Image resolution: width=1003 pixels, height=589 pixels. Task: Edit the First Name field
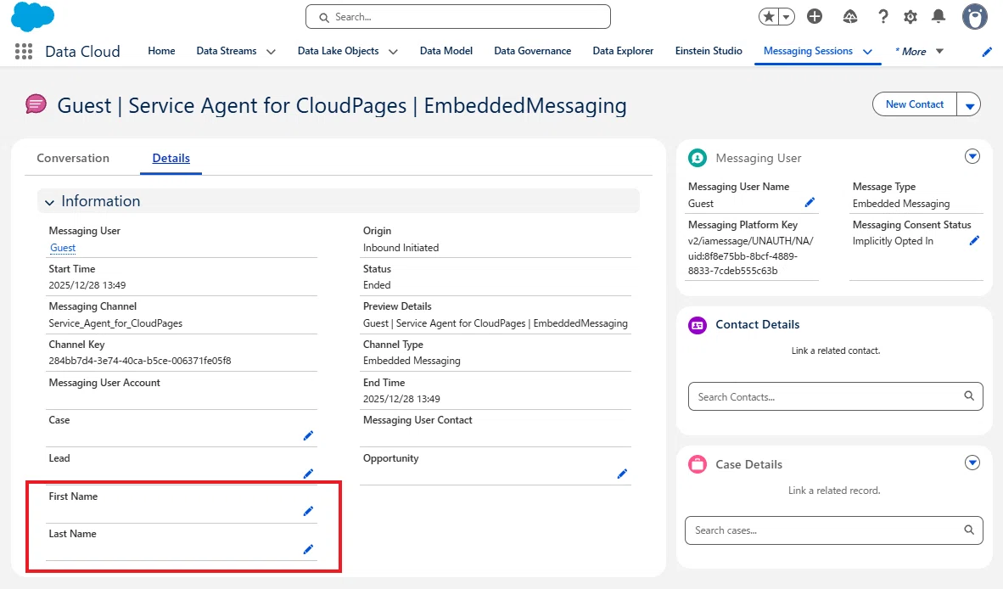[x=308, y=511]
